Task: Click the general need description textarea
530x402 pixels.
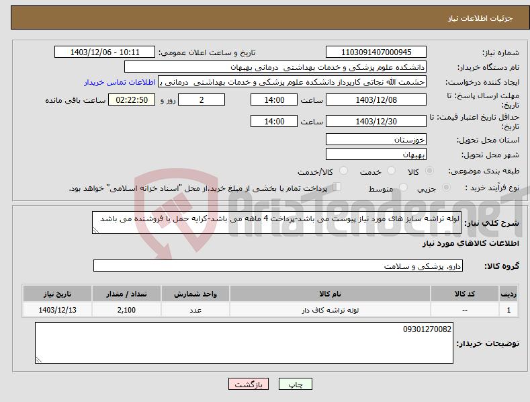Action: click(277, 223)
